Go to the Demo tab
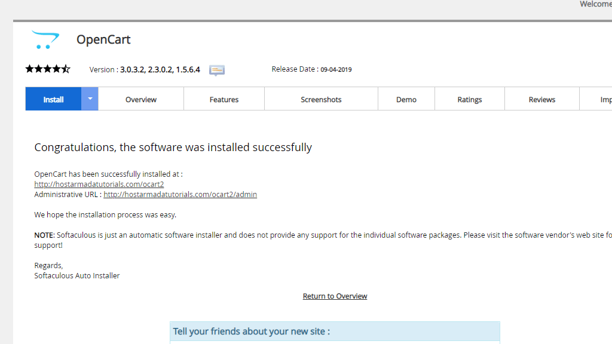 (406, 100)
